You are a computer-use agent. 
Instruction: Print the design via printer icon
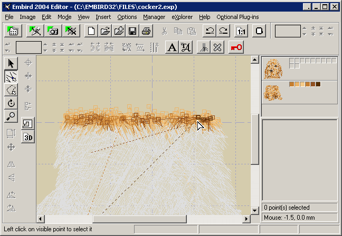pyautogui.click(x=146, y=31)
